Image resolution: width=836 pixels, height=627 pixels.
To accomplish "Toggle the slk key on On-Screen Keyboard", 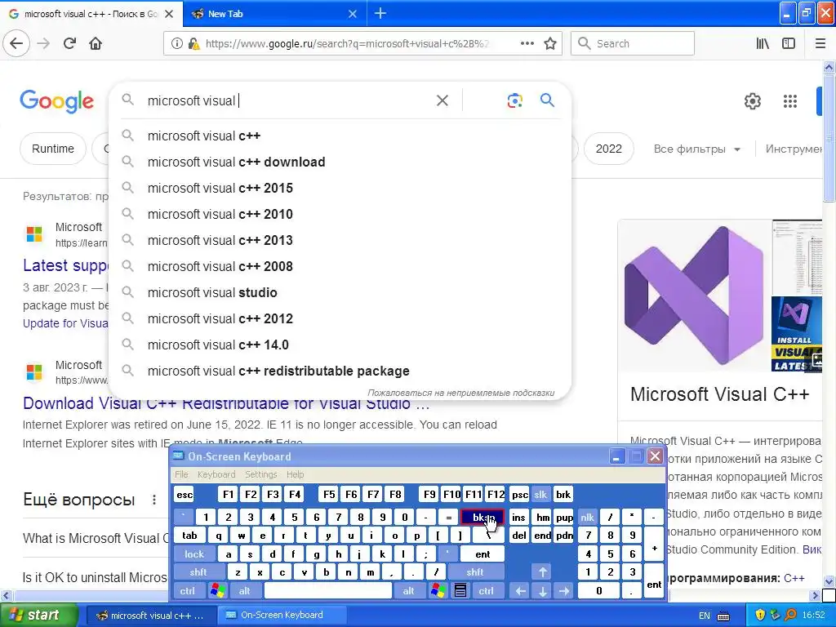I will (540, 494).
